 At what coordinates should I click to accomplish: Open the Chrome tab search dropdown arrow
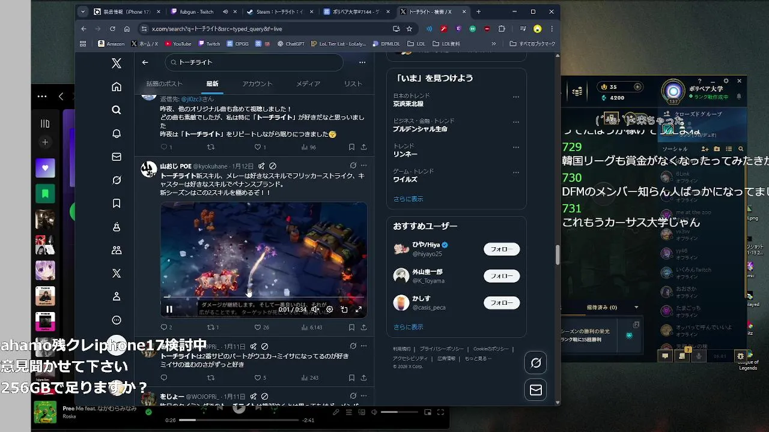(83, 11)
